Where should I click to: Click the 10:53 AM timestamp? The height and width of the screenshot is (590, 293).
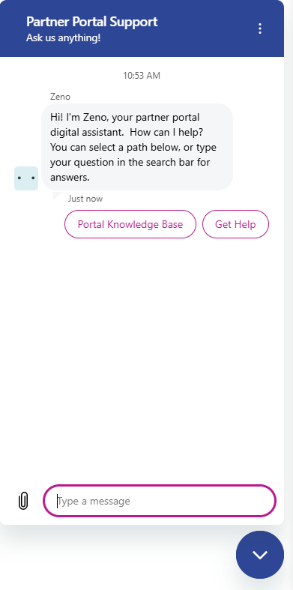(x=142, y=76)
